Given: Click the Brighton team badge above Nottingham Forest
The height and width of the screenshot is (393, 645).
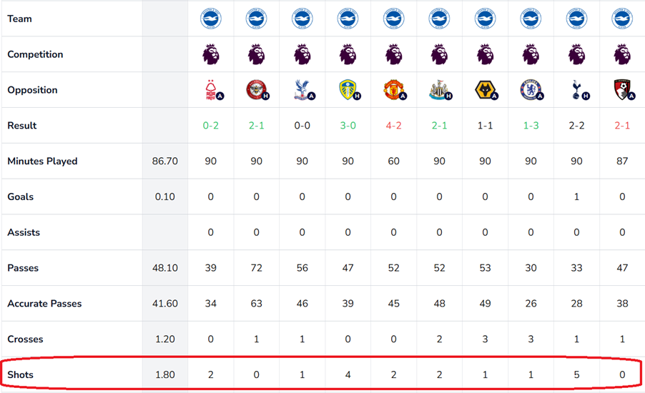Looking at the screenshot, I should [210, 19].
